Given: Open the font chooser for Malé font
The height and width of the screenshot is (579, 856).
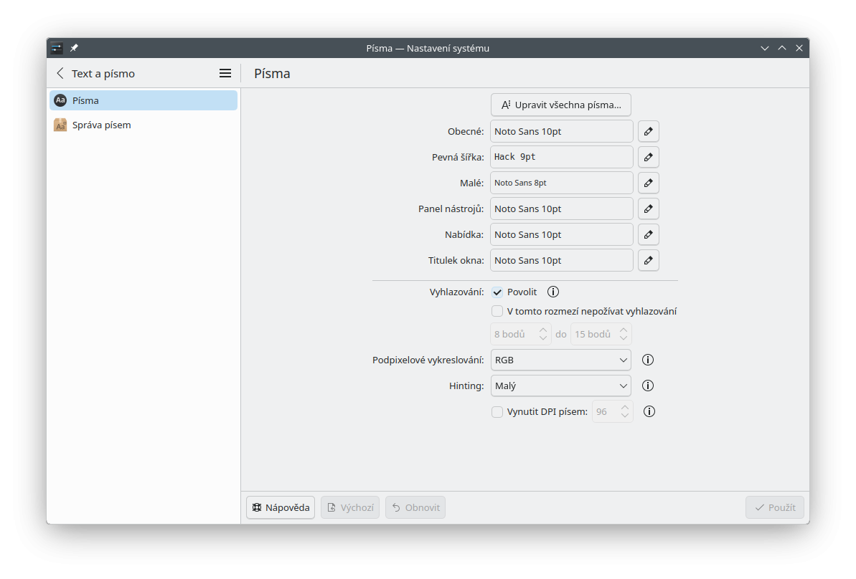Looking at the screenshot, I should coord(648,183).
